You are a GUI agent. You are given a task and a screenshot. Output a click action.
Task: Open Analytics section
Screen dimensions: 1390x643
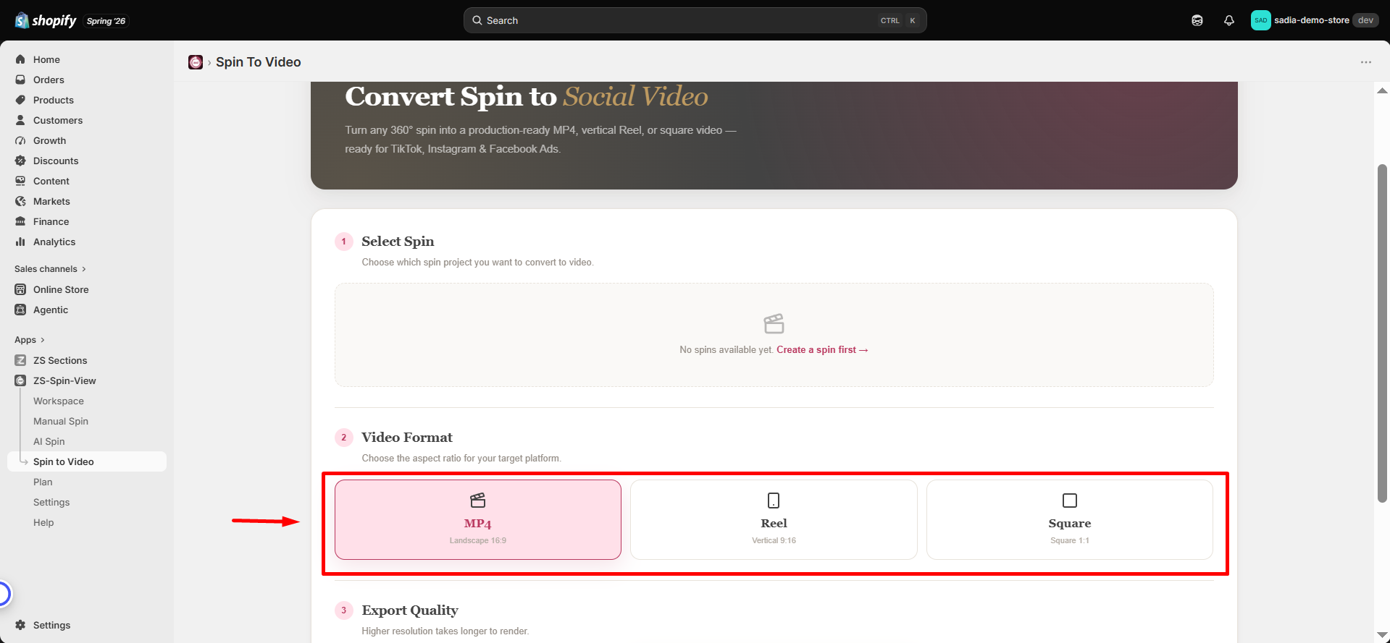pyautogui.click(x=87, y=242)
